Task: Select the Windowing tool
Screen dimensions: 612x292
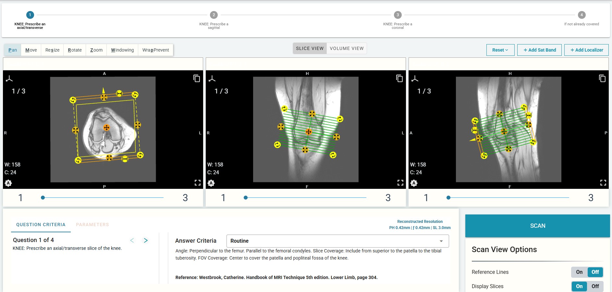Action: pos(122,50)
